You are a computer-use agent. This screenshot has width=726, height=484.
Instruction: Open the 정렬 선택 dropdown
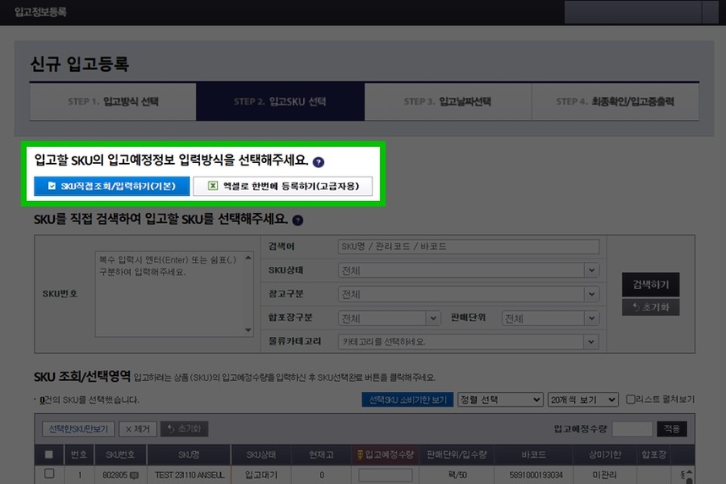[x=500, y=400]
